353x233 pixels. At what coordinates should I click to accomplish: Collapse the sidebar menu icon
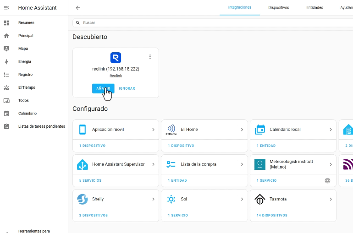pyautogui.click(x=6, y=8)
